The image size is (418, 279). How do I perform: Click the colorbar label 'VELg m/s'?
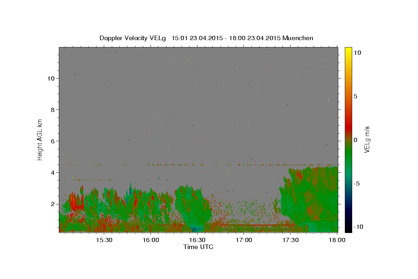(367, 139)
